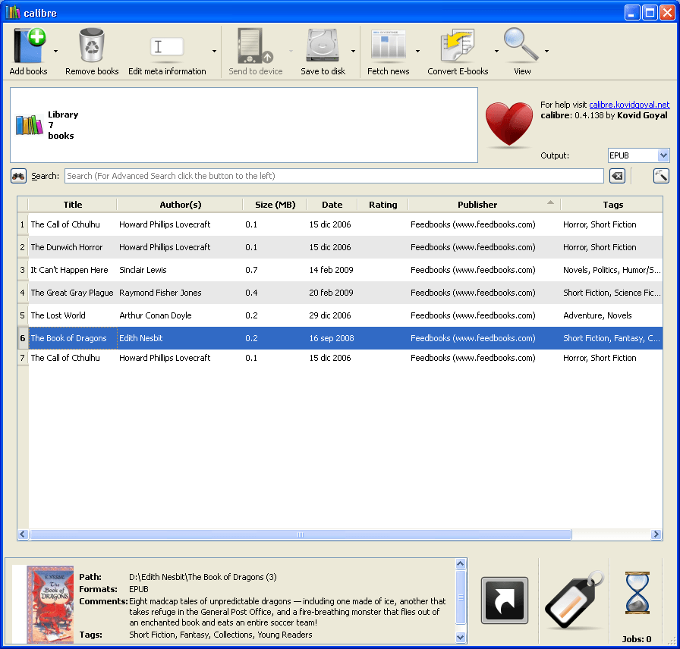Click the Jobs hourglass icon
680x649 pixels.
[637, 594]
